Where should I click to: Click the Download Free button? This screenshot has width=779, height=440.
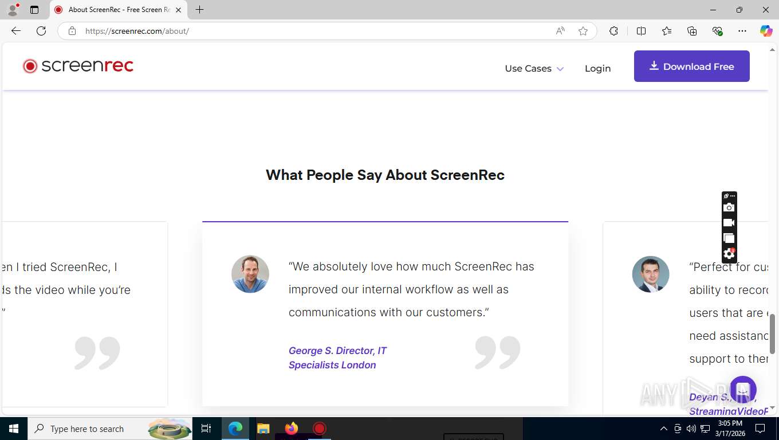pyautogui.click(x=691, y=66)
